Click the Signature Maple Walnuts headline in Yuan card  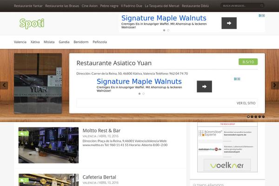pyautogui.click(x=139, y=81)
